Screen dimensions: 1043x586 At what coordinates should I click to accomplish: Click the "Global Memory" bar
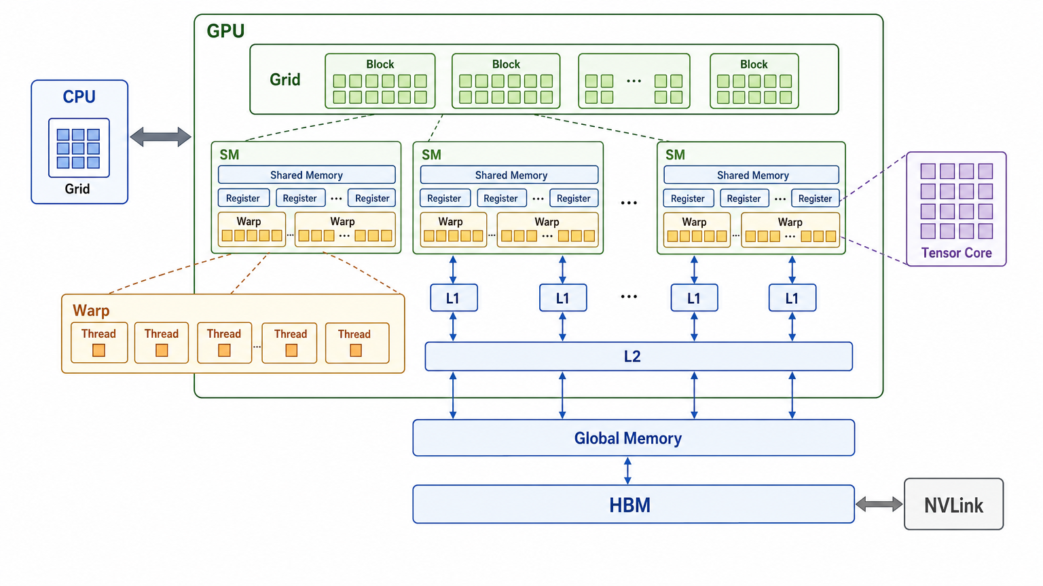(634, 438)
